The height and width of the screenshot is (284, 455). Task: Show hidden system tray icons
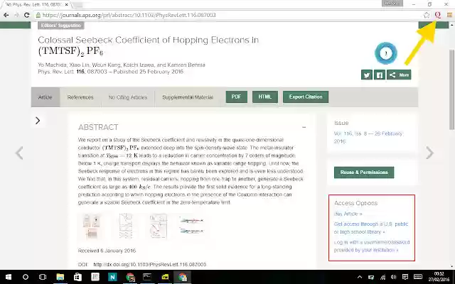(360, 277)
